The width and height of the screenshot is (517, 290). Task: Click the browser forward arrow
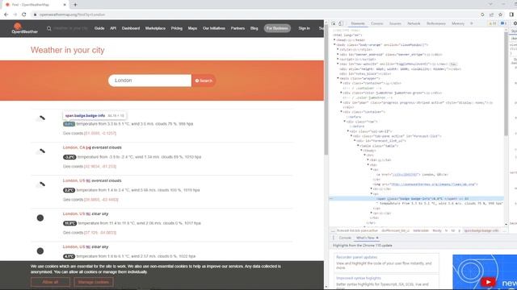[x=15, y=14]
